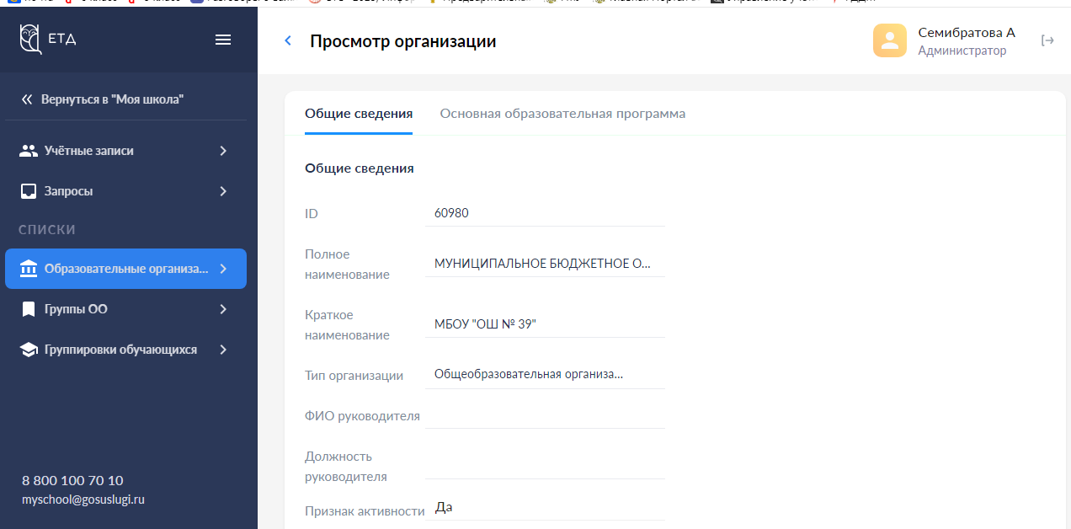Image resolution: width=1071 pixels, height=529 pixels.
Task: Click the user avatar icon
Action: (889, 40)
